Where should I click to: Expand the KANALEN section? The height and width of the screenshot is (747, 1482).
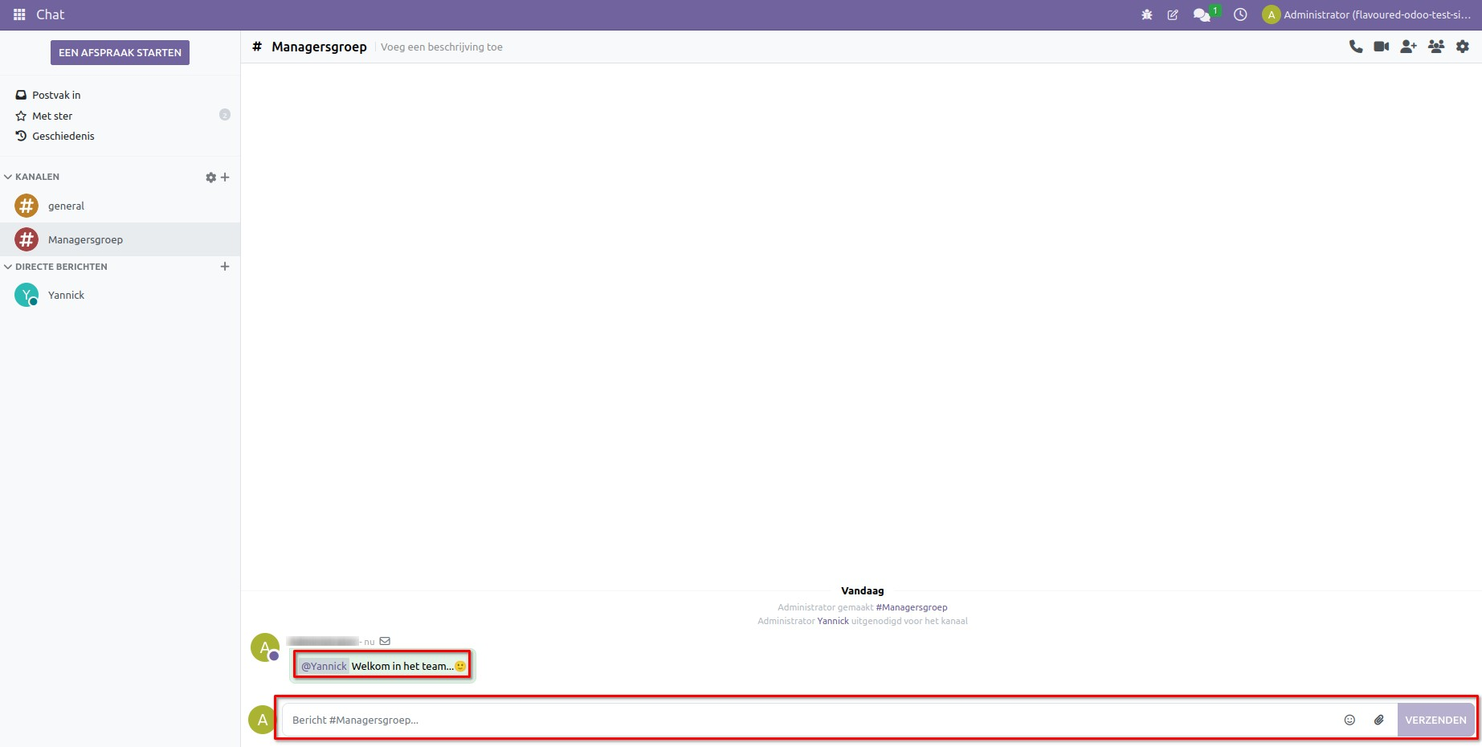click(34, 177)
